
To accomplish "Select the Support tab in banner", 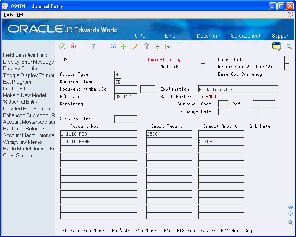I will click(280, 36).
